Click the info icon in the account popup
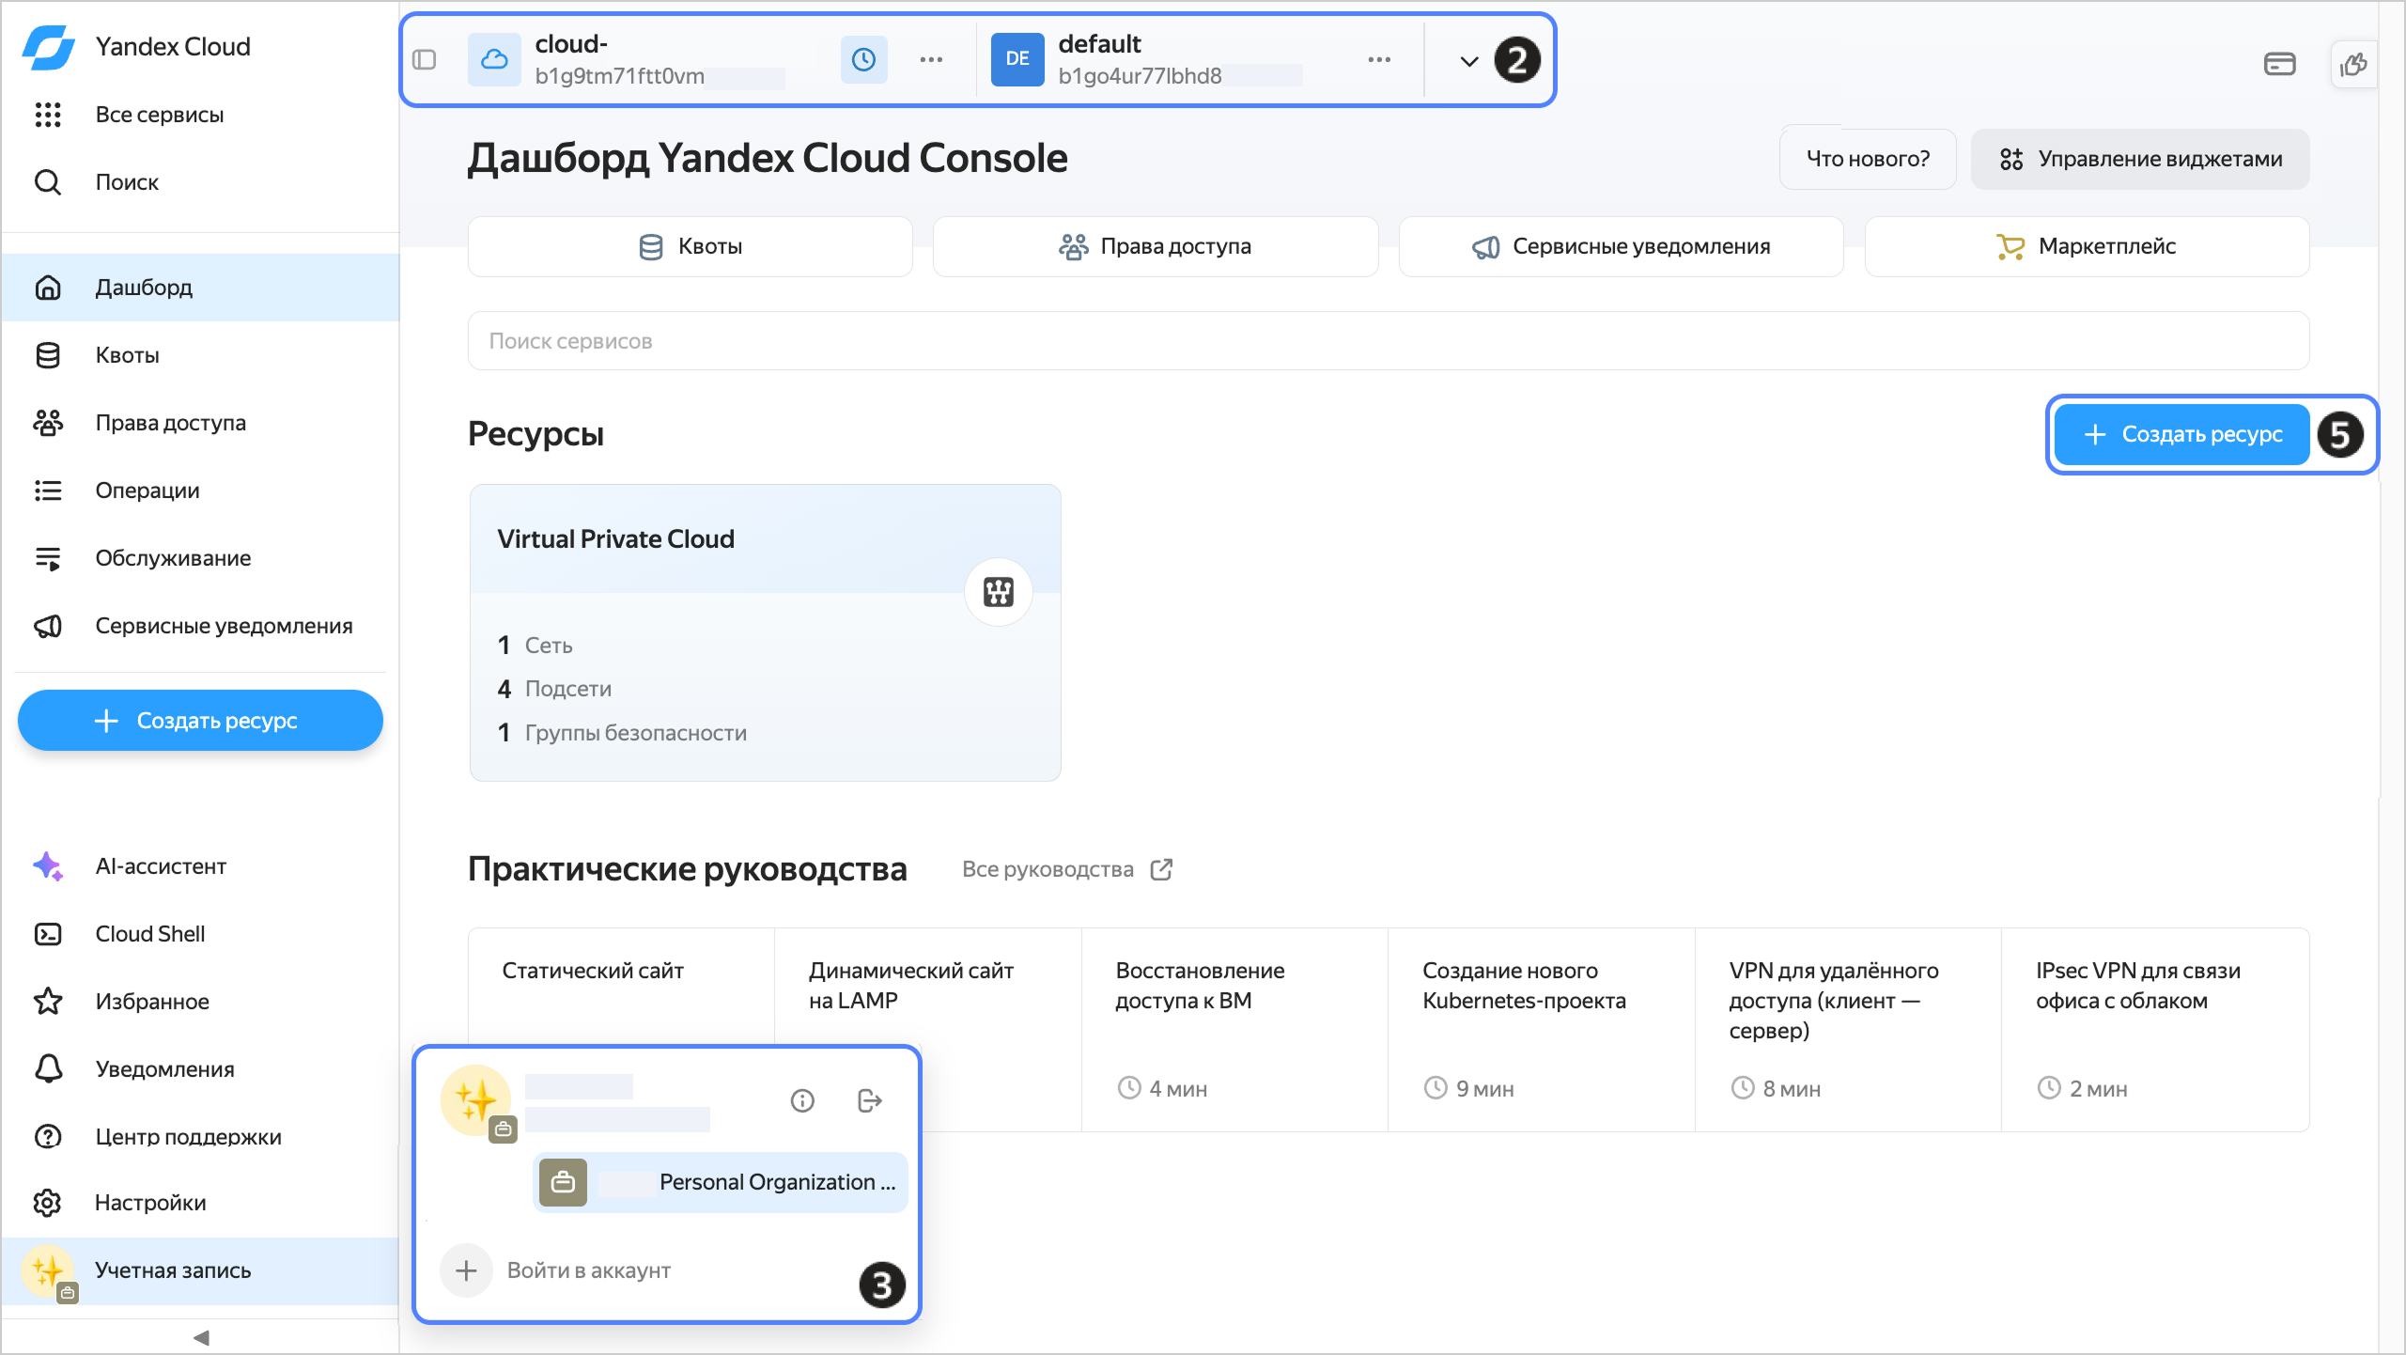2406x1355 pixels. tap(802, 1100)
